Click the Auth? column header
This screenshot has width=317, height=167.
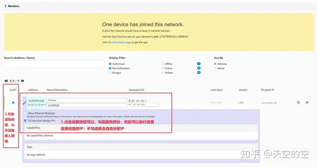pos(13,90)
